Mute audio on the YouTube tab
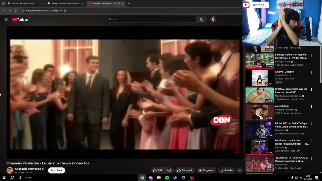Image resolution: width=322 pixels, height=181 pixels. 119,4
